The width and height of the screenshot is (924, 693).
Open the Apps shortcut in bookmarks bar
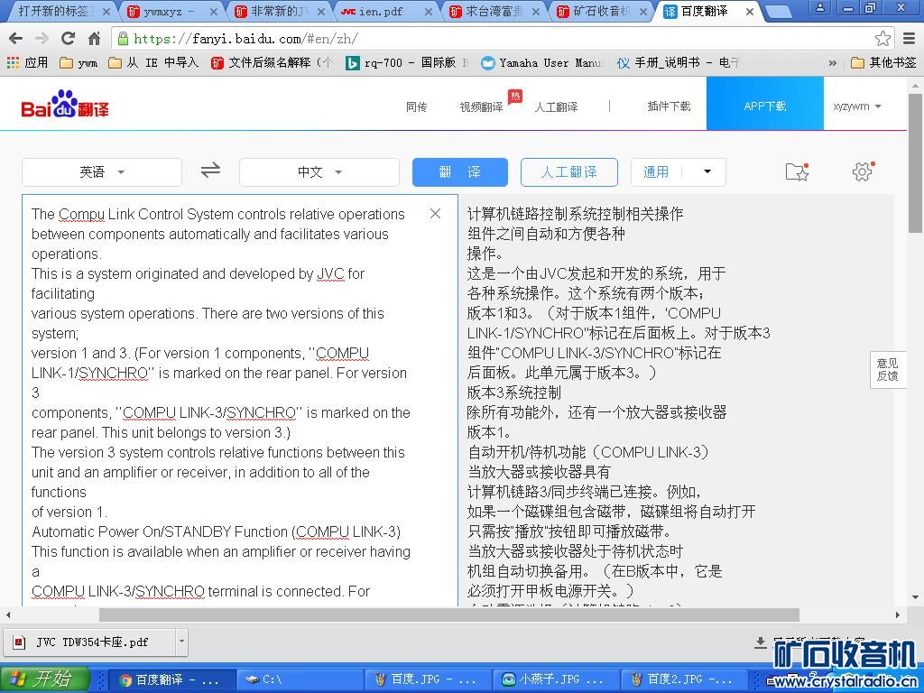[27, 62]
